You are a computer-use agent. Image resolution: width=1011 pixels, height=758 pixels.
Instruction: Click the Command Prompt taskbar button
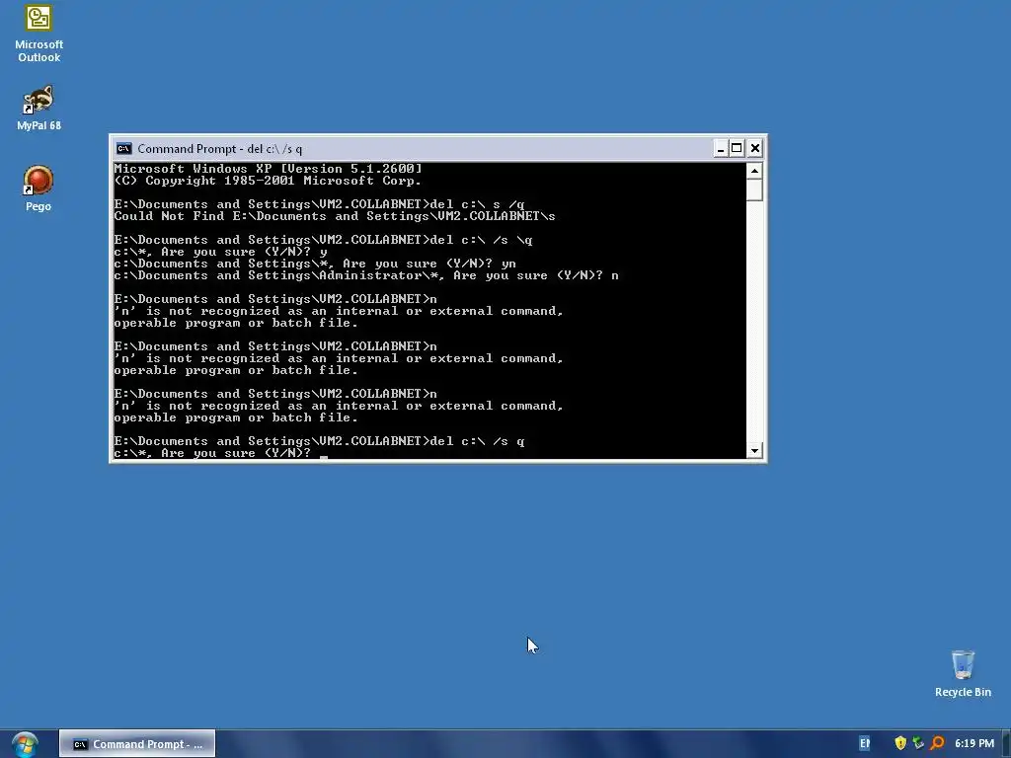click(137, 744)
